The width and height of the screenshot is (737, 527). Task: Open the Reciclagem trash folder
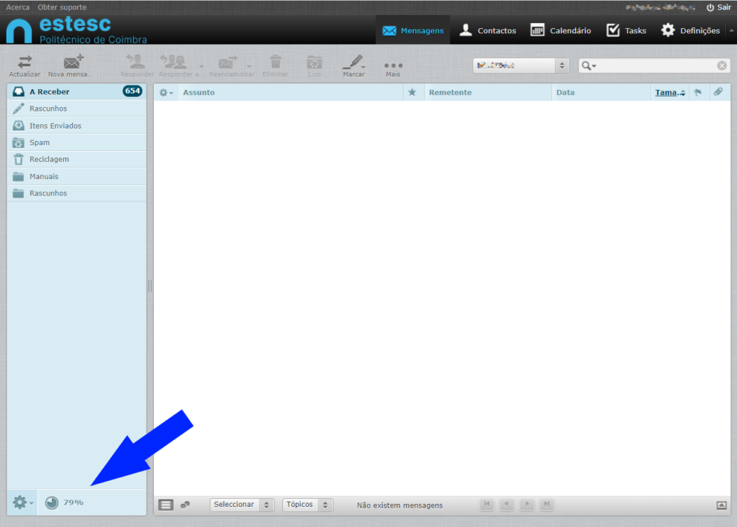[x=76, y=159]
